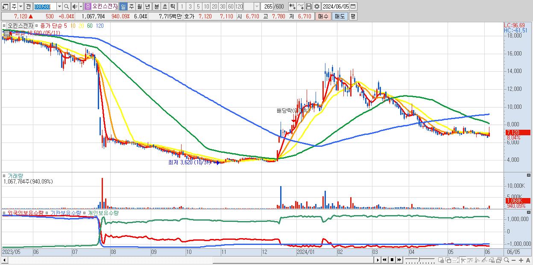Choose interval 30 button
This screenshot has width=533, height=265.
pos(223,6)
